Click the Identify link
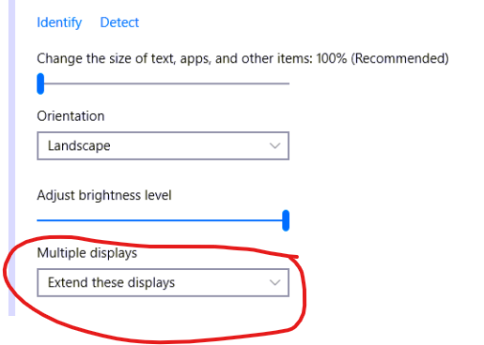Viewport: 484px width, 345px height. pos(59,22)
